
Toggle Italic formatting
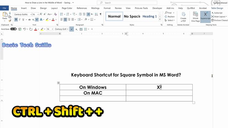pyautogui.click(x=20, y=20)
